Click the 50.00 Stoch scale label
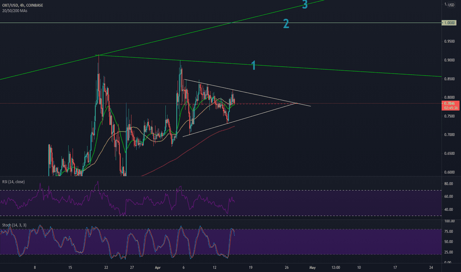461x272 pixels. 448,242
